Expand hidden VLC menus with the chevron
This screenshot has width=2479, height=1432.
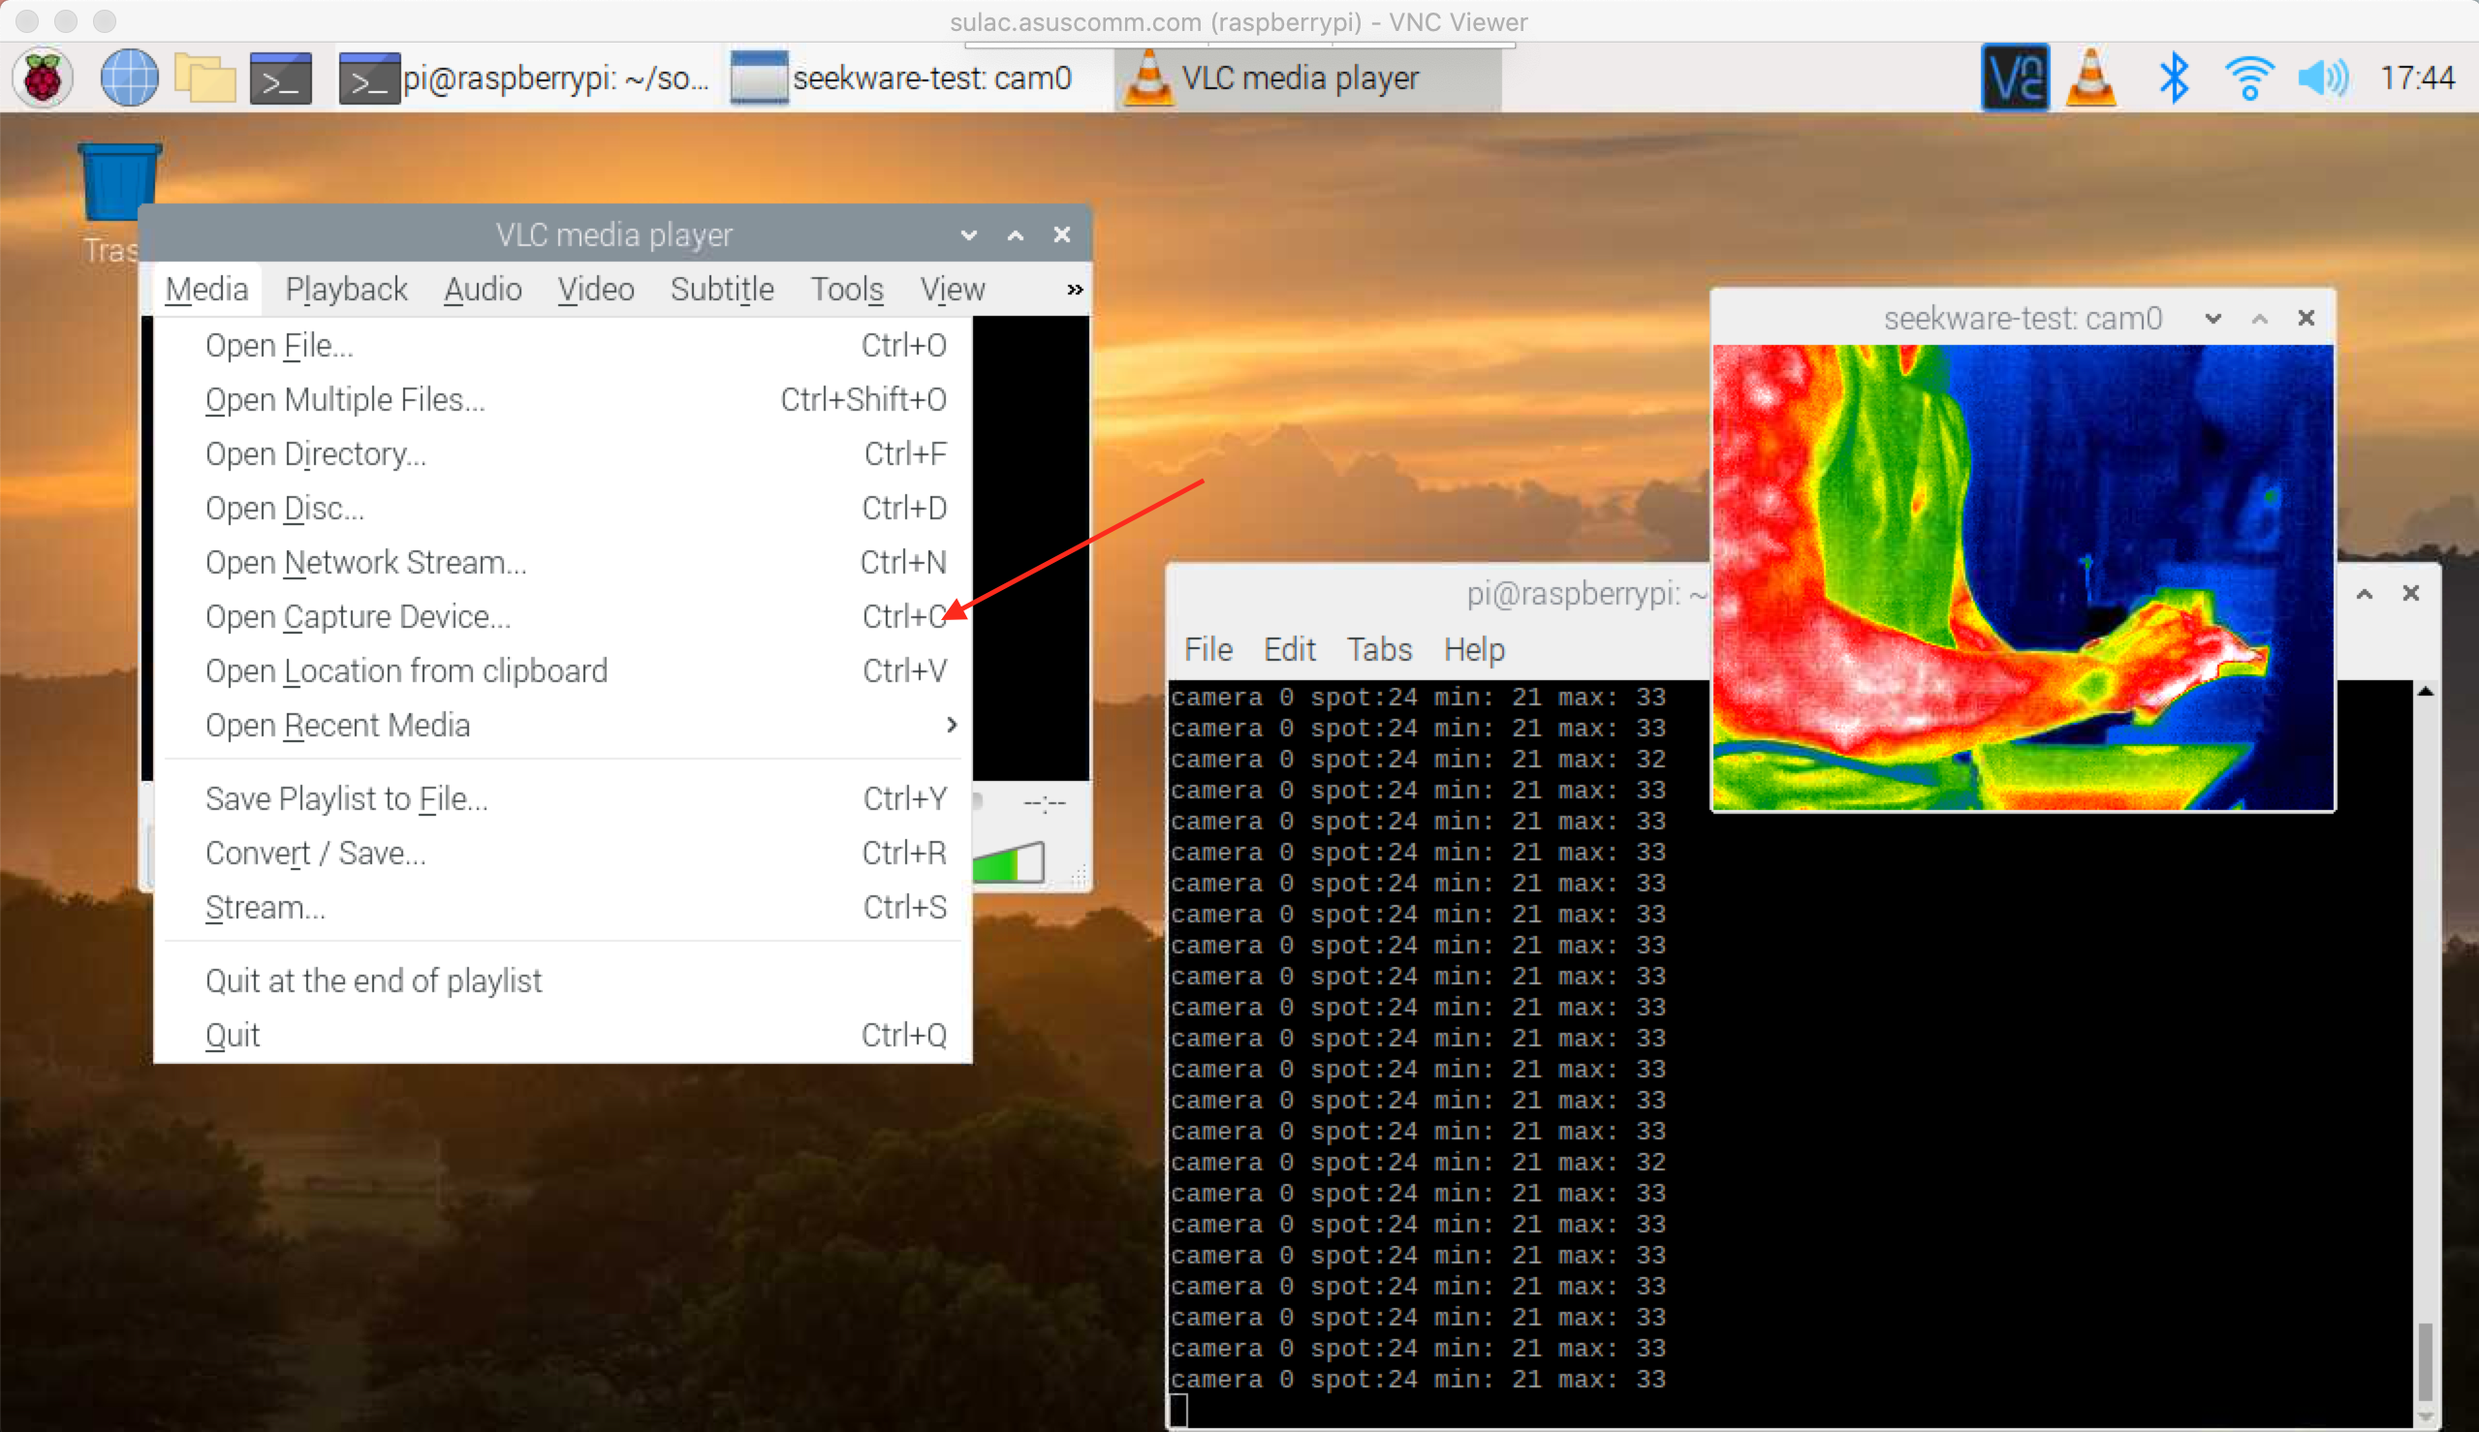(x=1075, y=289)
